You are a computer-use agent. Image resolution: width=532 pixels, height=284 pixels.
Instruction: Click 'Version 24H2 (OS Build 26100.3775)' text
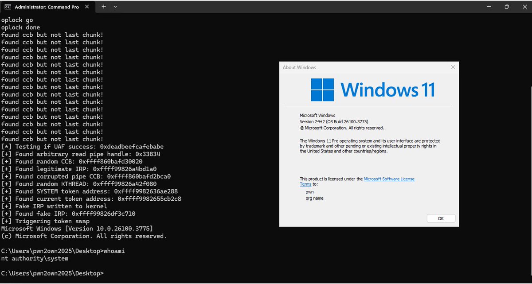click(x=334, y=122)
